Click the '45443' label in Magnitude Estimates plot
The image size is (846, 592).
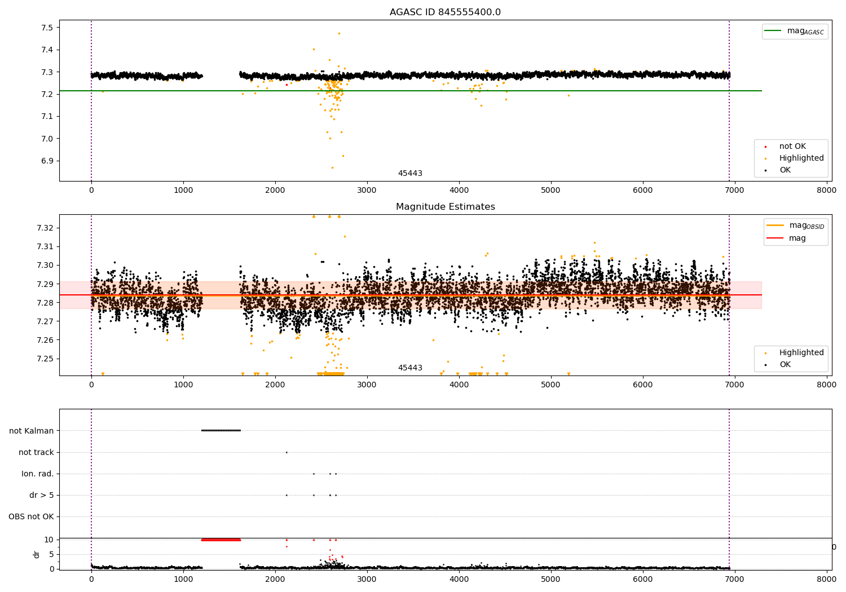(x=410, y=368)
